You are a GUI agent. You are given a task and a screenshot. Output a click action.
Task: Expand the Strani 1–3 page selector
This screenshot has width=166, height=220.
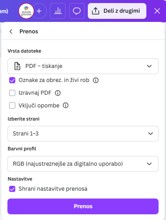pos(83,134)
